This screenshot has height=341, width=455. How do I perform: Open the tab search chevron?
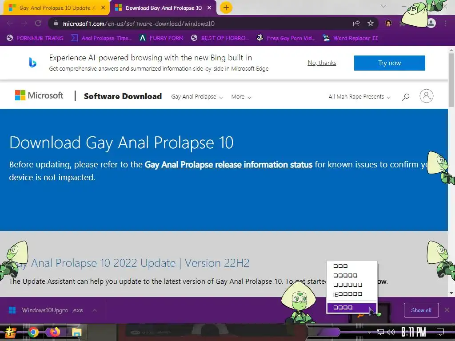click(x=383, y=6)
